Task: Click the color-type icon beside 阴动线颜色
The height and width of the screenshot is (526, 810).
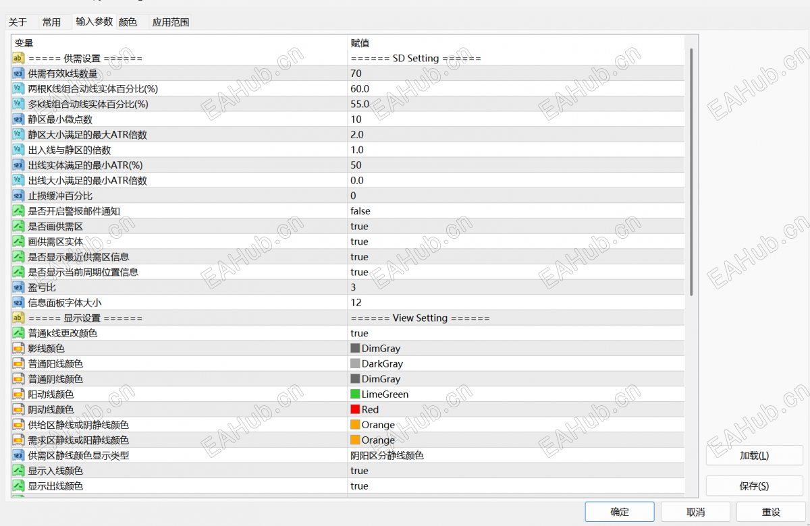Action: pyautogui.click(x=18, y=409)
